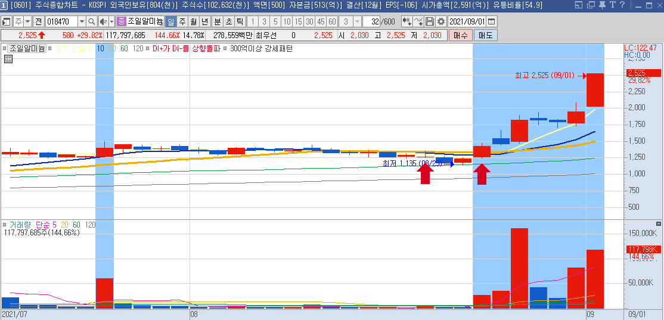Click the green 60 moving average label
Viewport: 664px width, 320px height.
(124, 49)
